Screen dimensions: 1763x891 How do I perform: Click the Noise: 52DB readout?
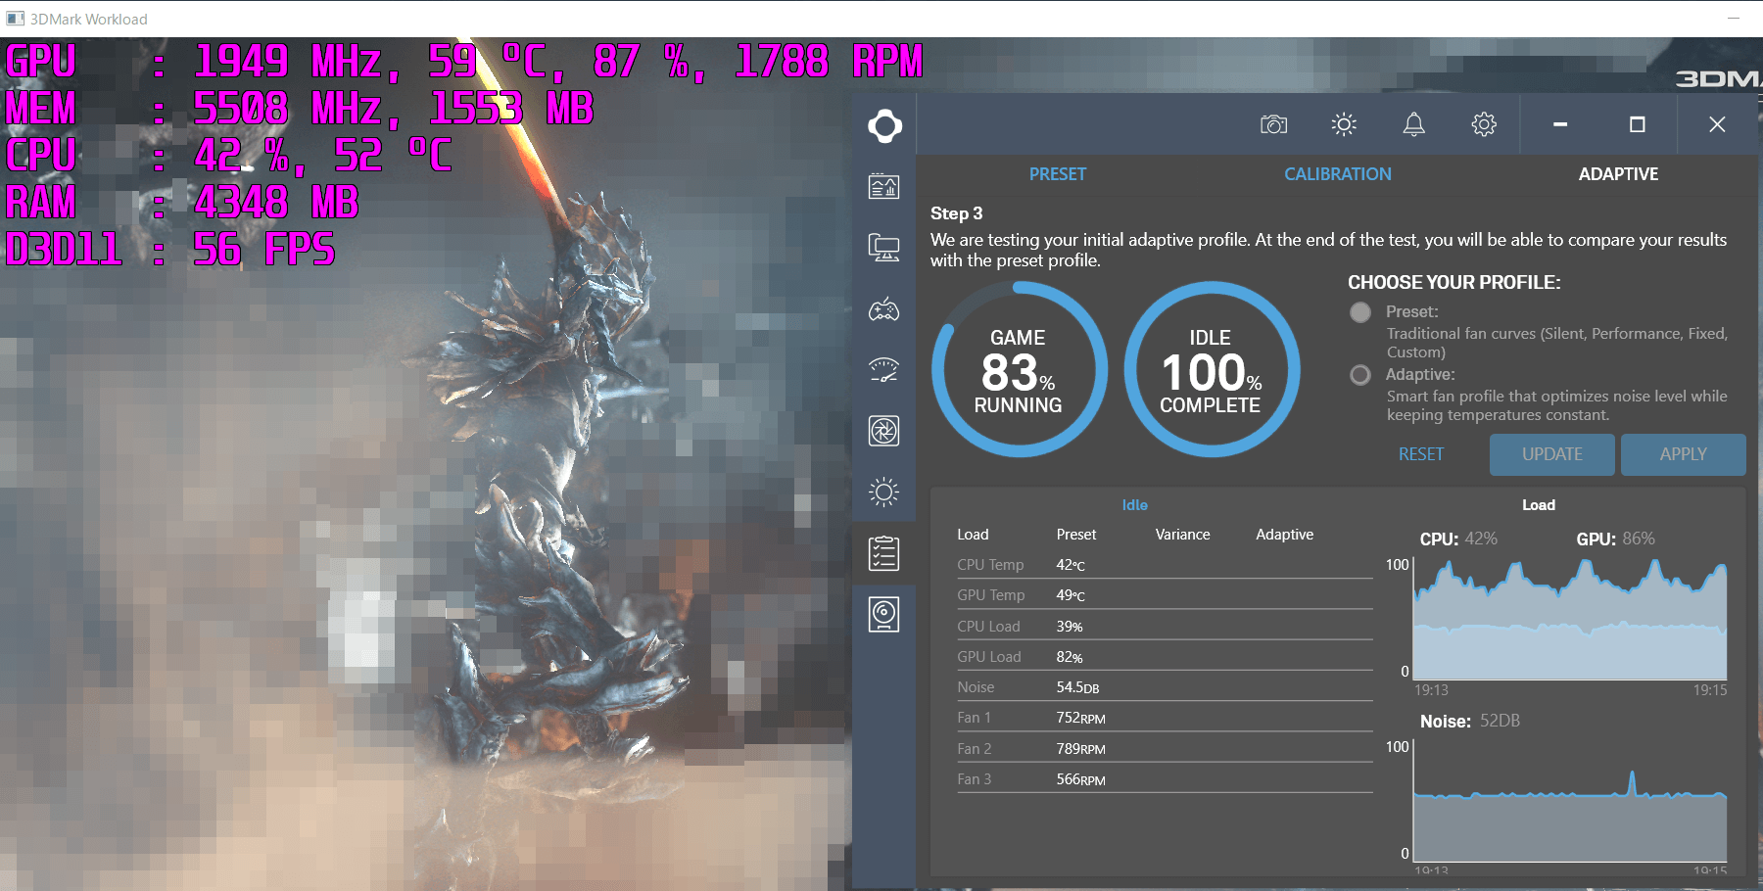click(x=1470, y=721)
